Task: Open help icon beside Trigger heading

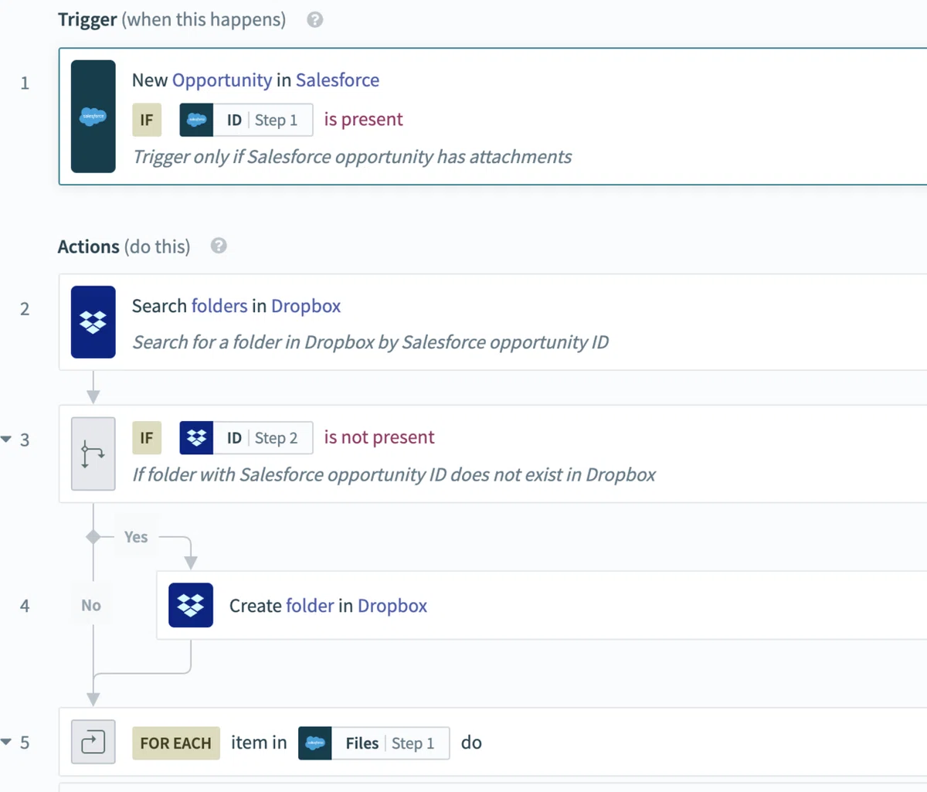Action: point(314,20)
